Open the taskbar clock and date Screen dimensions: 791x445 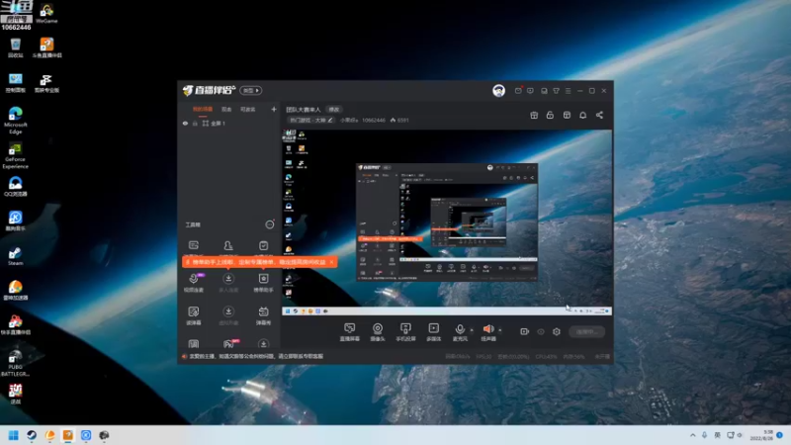761,435
